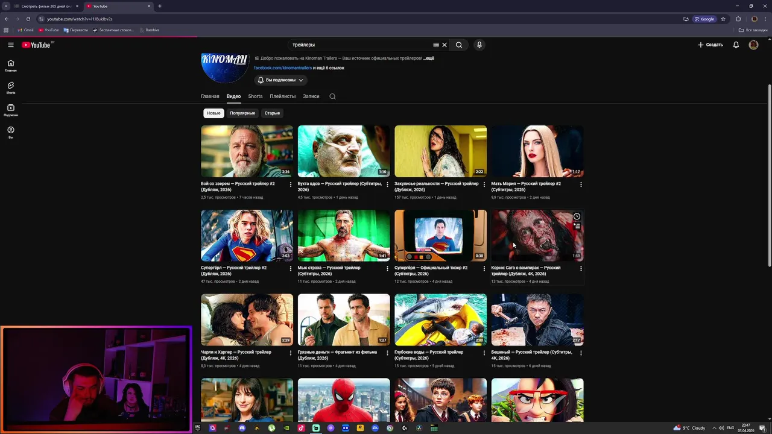The image size is (772, 434).
Task: Open the Вы (You) sidebar icon
Action: 11,133
